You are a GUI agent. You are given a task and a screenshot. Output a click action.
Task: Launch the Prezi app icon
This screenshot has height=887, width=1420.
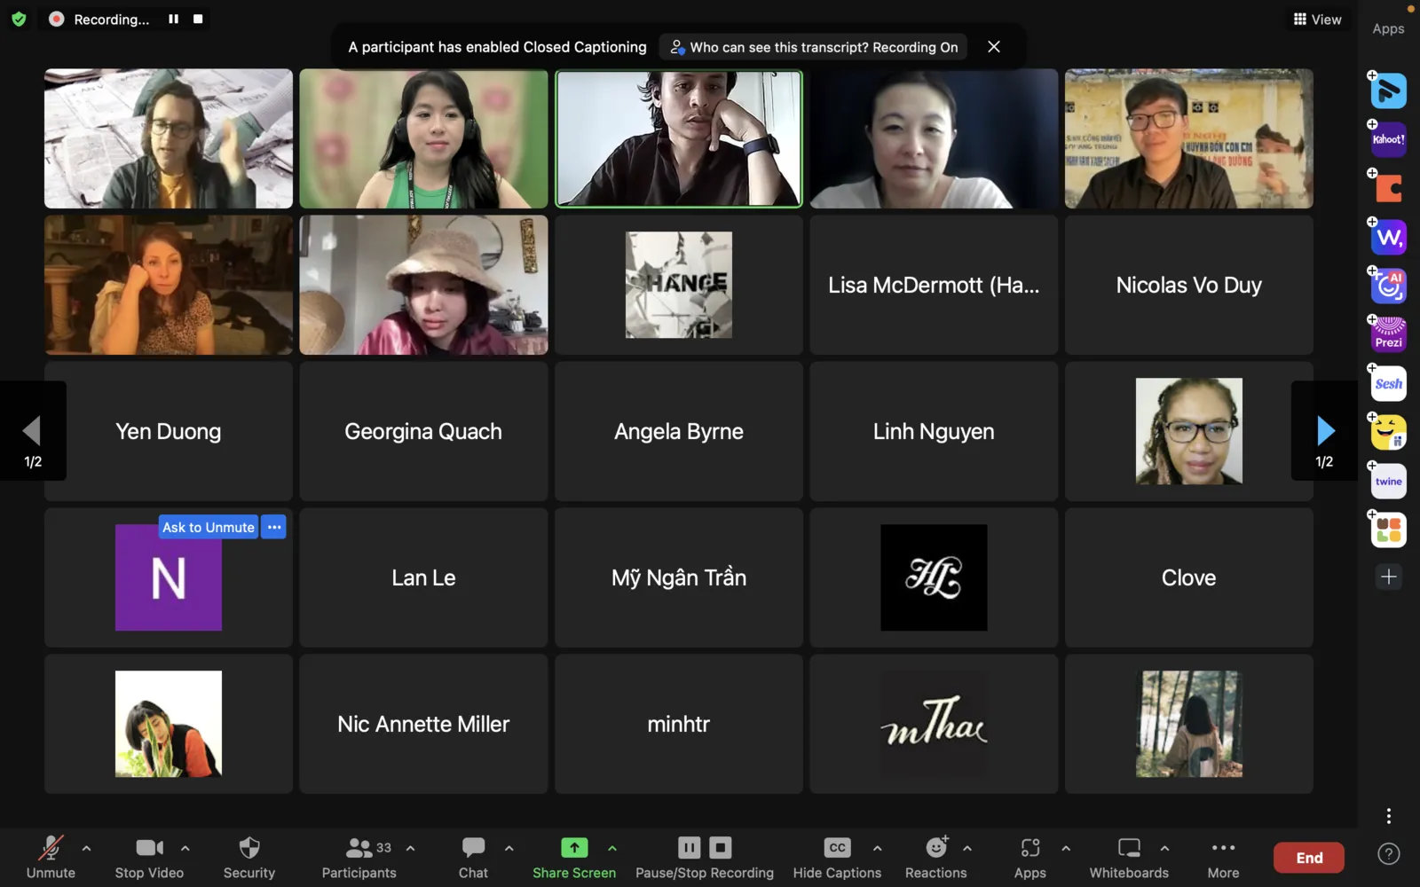pyautogui.click(x=1388, y=335)
